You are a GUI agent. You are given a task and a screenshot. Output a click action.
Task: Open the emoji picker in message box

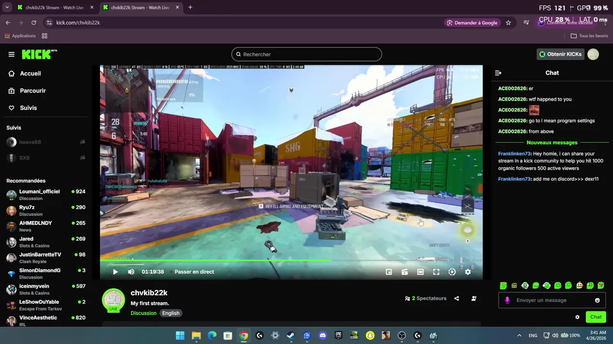(597, 300)
